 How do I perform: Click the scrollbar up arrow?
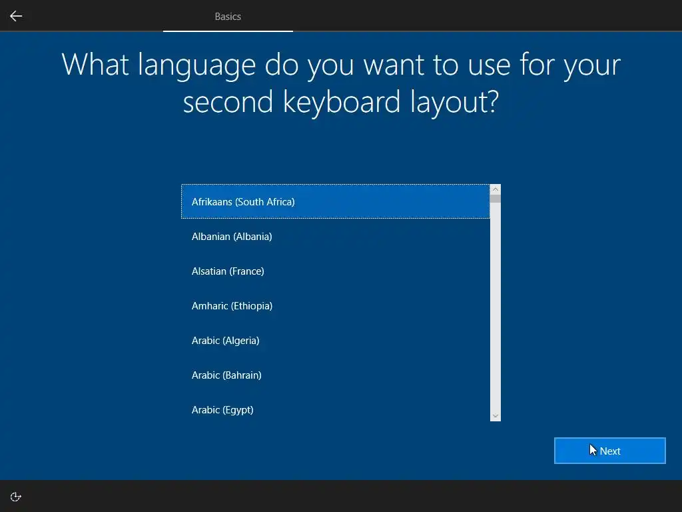click(x=495, y=189)
